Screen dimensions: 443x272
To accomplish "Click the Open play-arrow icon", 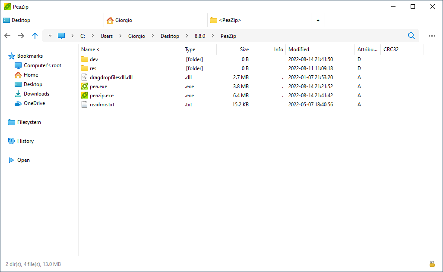I will click(x=12, y=160).
